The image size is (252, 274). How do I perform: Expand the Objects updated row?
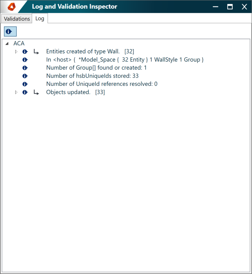[16, 92]
